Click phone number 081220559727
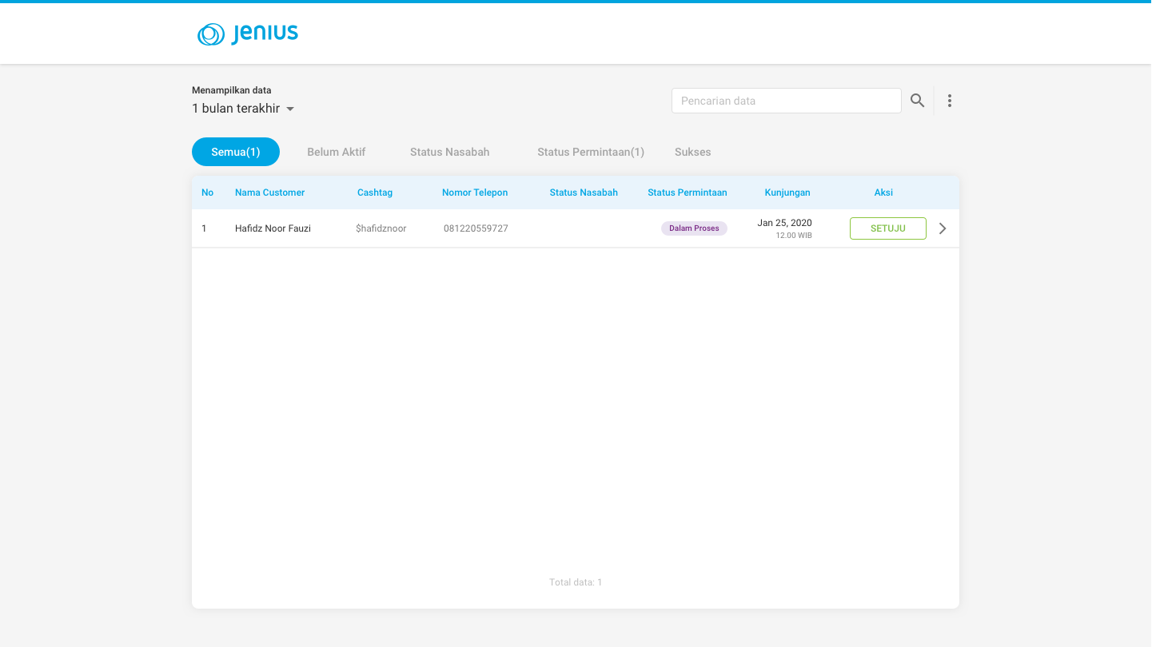The width and height of the screenshot is (1152, 647). 476,228
